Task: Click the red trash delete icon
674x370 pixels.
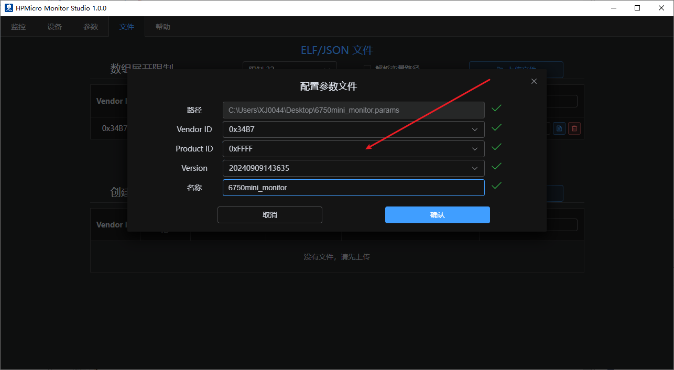Action: click(574, 128)
